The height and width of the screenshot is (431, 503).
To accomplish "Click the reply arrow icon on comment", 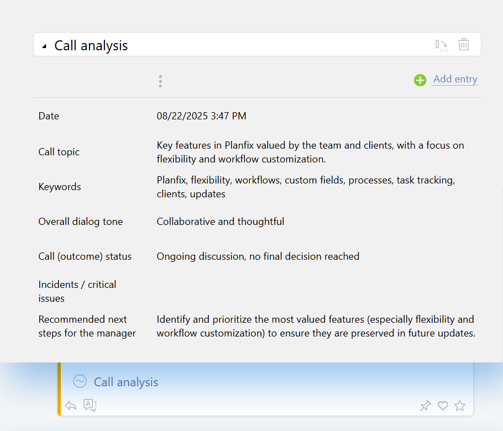I will 71,406.
